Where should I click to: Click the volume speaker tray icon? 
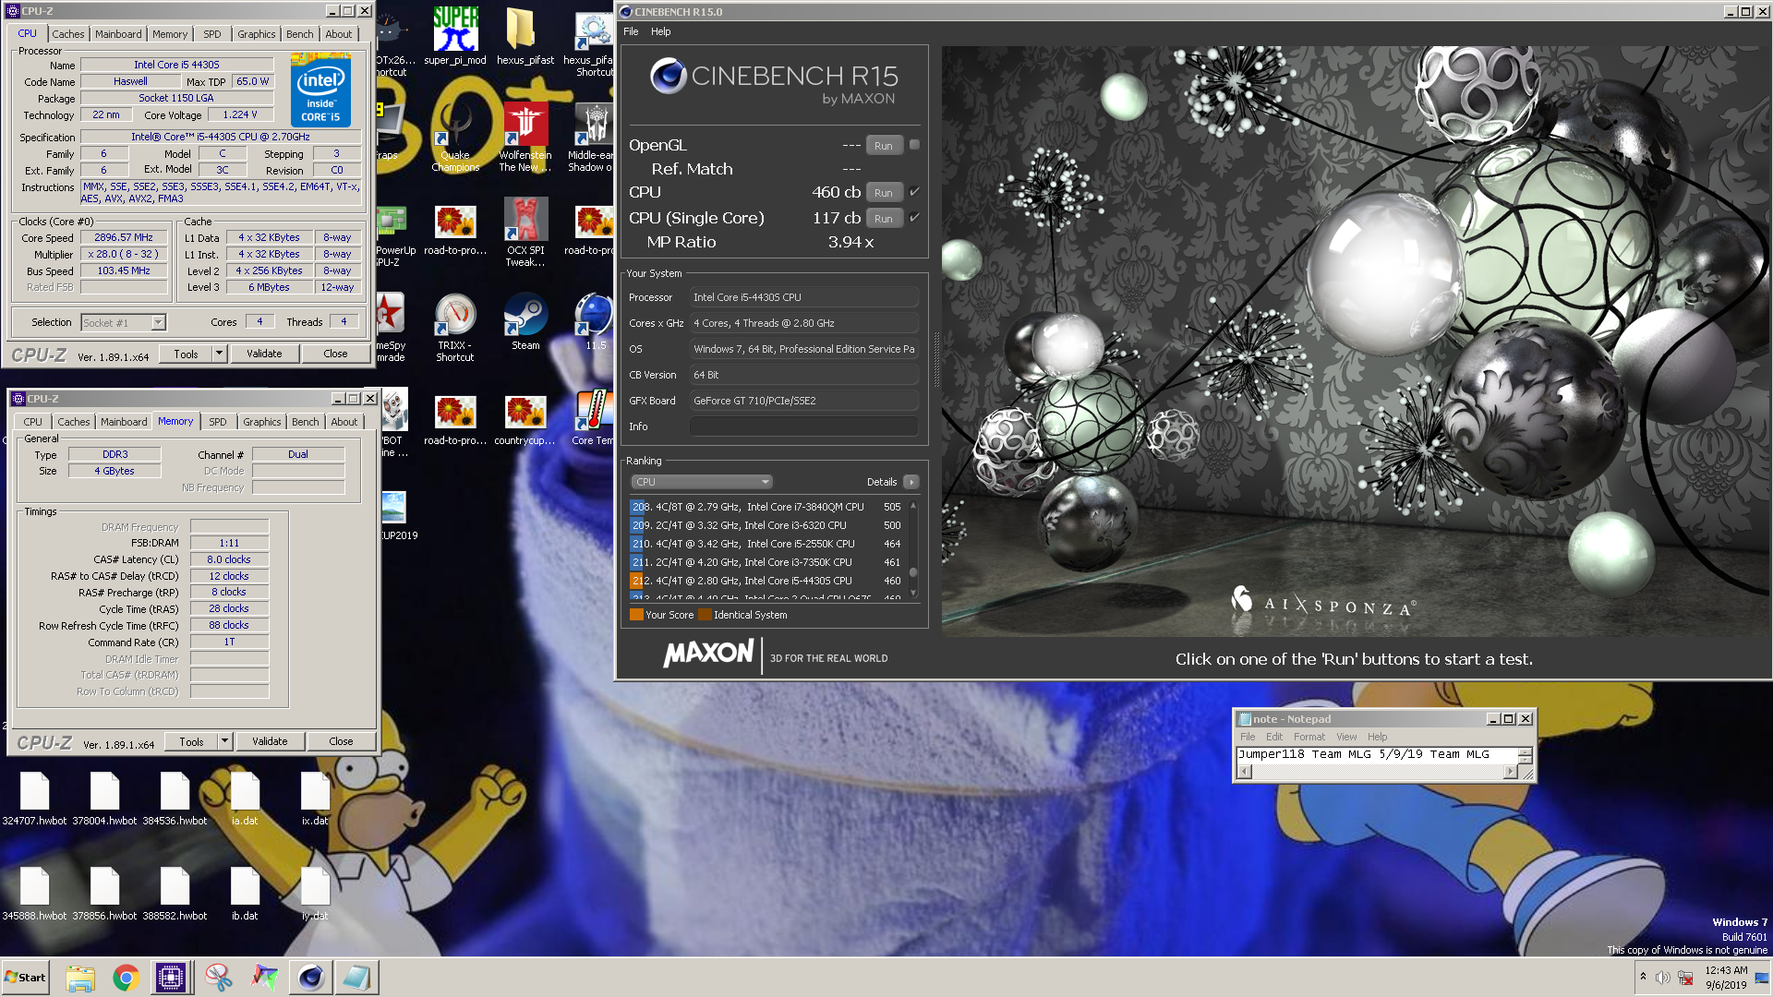click(x=1662, y=978)
